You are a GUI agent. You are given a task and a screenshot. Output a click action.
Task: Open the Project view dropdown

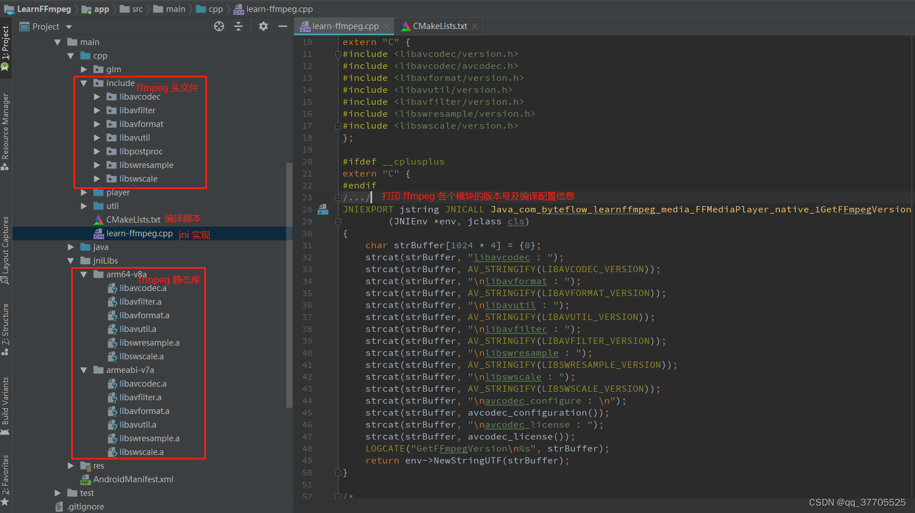(x=69, y=27)
